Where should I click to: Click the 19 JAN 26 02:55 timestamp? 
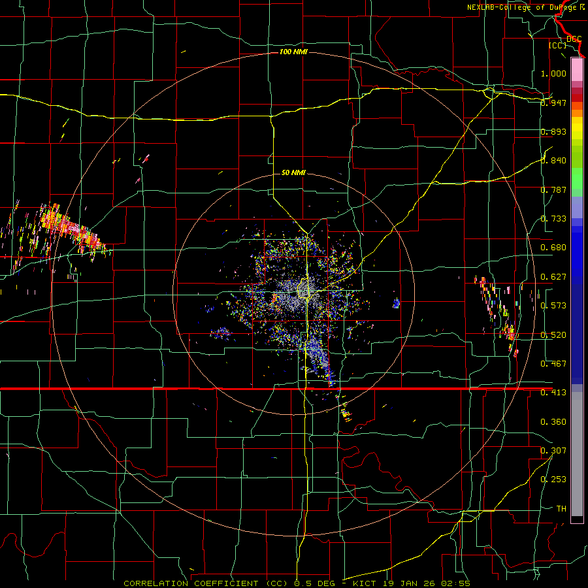pyautogui.click(x=427, y=583)
